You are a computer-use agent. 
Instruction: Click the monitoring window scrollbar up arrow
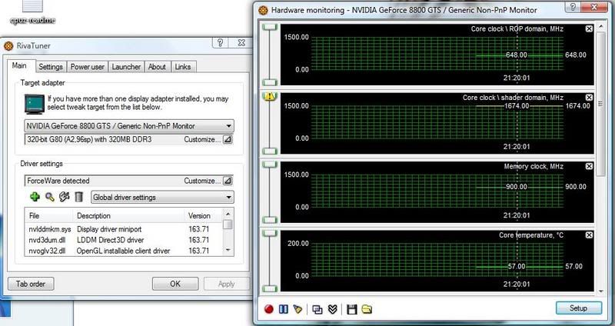point(600,27)
